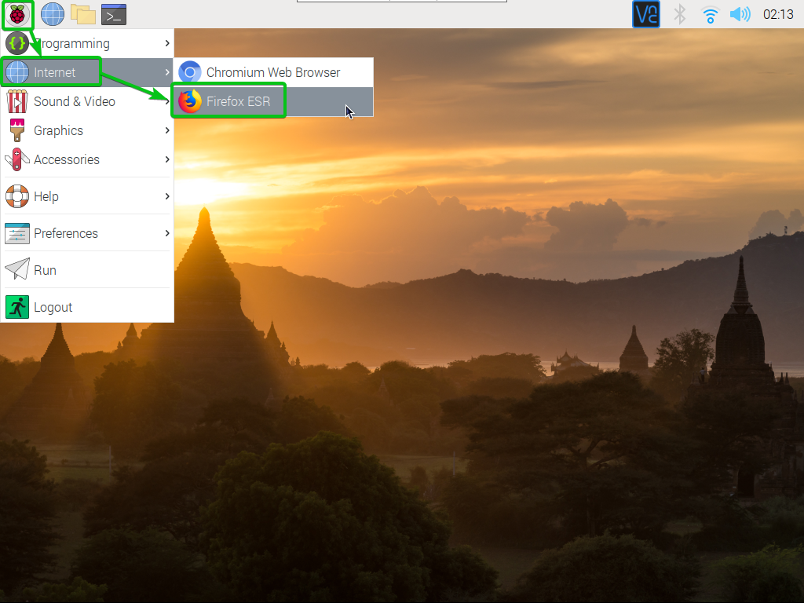Open the Sound & Video submenu label
The image size is (804, 603).
click(x=75, y=101)
